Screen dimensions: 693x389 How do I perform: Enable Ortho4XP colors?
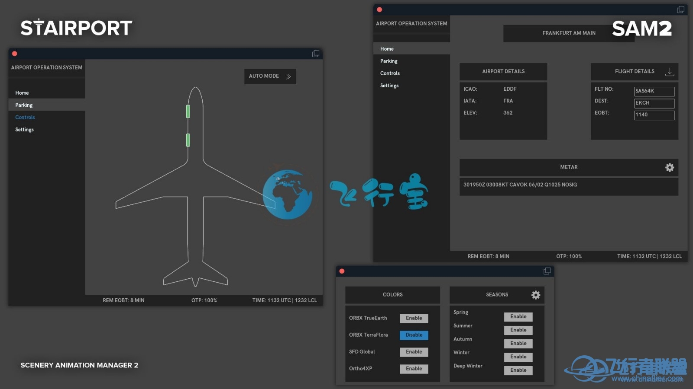(414, 369)
